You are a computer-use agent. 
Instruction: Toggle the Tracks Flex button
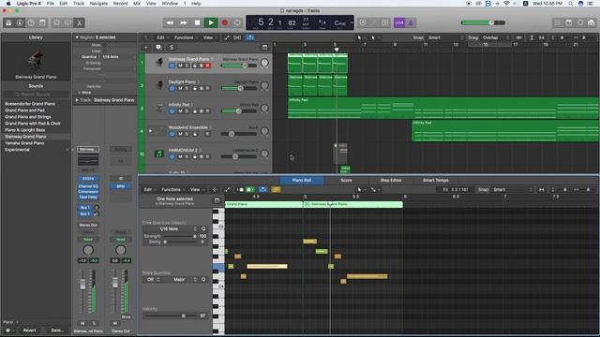click(237, 37)
